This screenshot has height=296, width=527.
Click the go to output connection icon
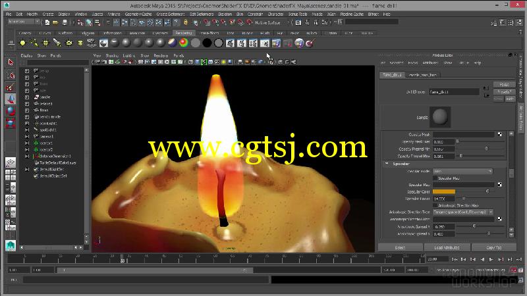point(486,95)
